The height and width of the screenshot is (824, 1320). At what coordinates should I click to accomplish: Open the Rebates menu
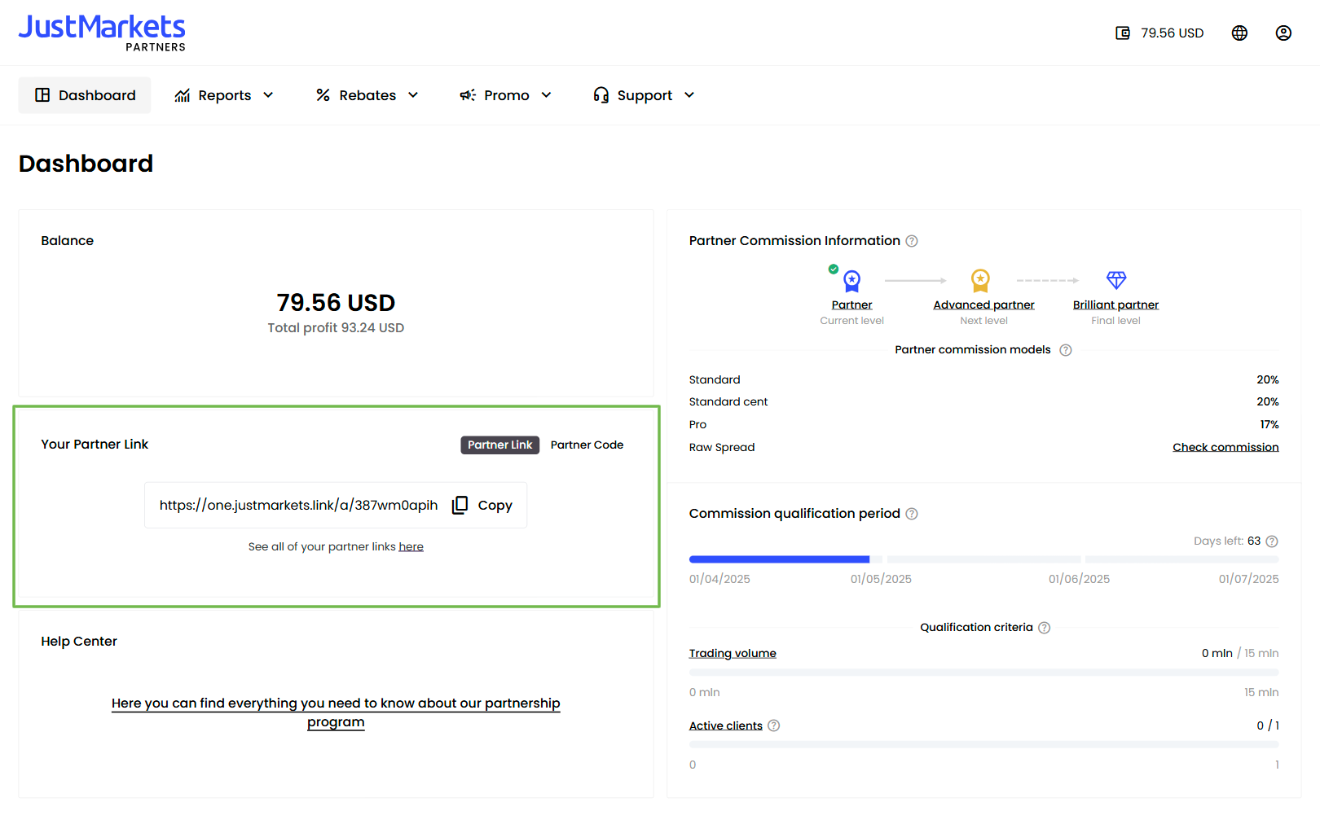(x=367, y=95)
